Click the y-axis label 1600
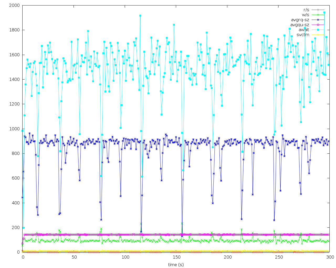Viewport: 336px width, 268px height. coord(14,55)
